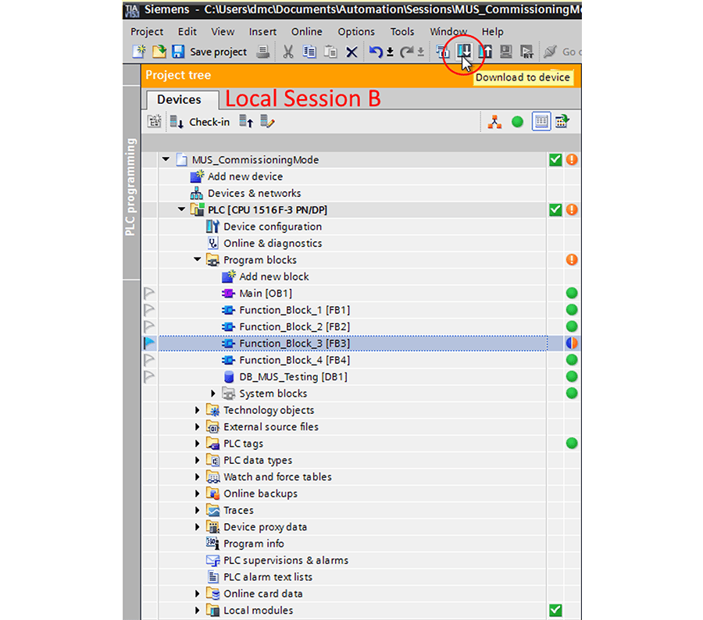The image size is (703, 620).
Task: Toggle the mark flag for Function_Block_2 [FB2]
Action: [x=149, y=326]
